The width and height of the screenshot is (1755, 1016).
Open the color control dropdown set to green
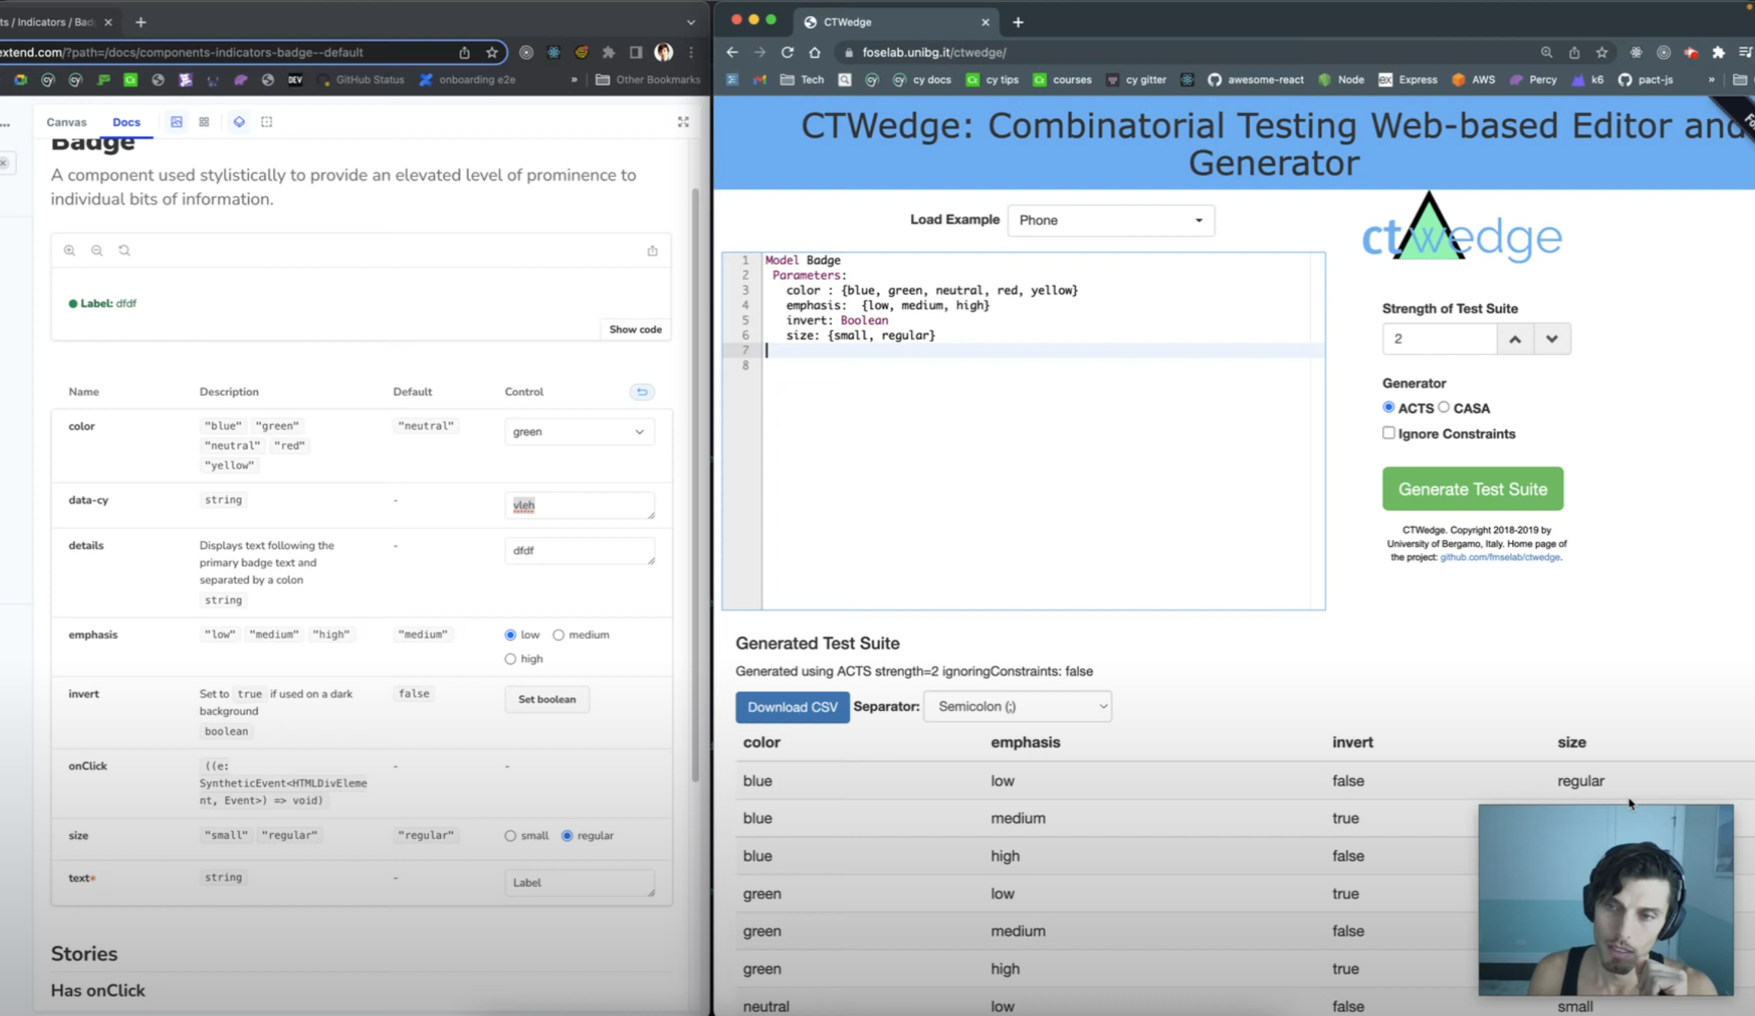coord(578,432)
